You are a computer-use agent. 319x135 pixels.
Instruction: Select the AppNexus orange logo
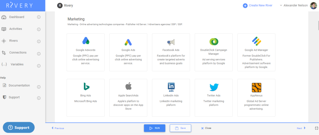click(x=256, y=88)
